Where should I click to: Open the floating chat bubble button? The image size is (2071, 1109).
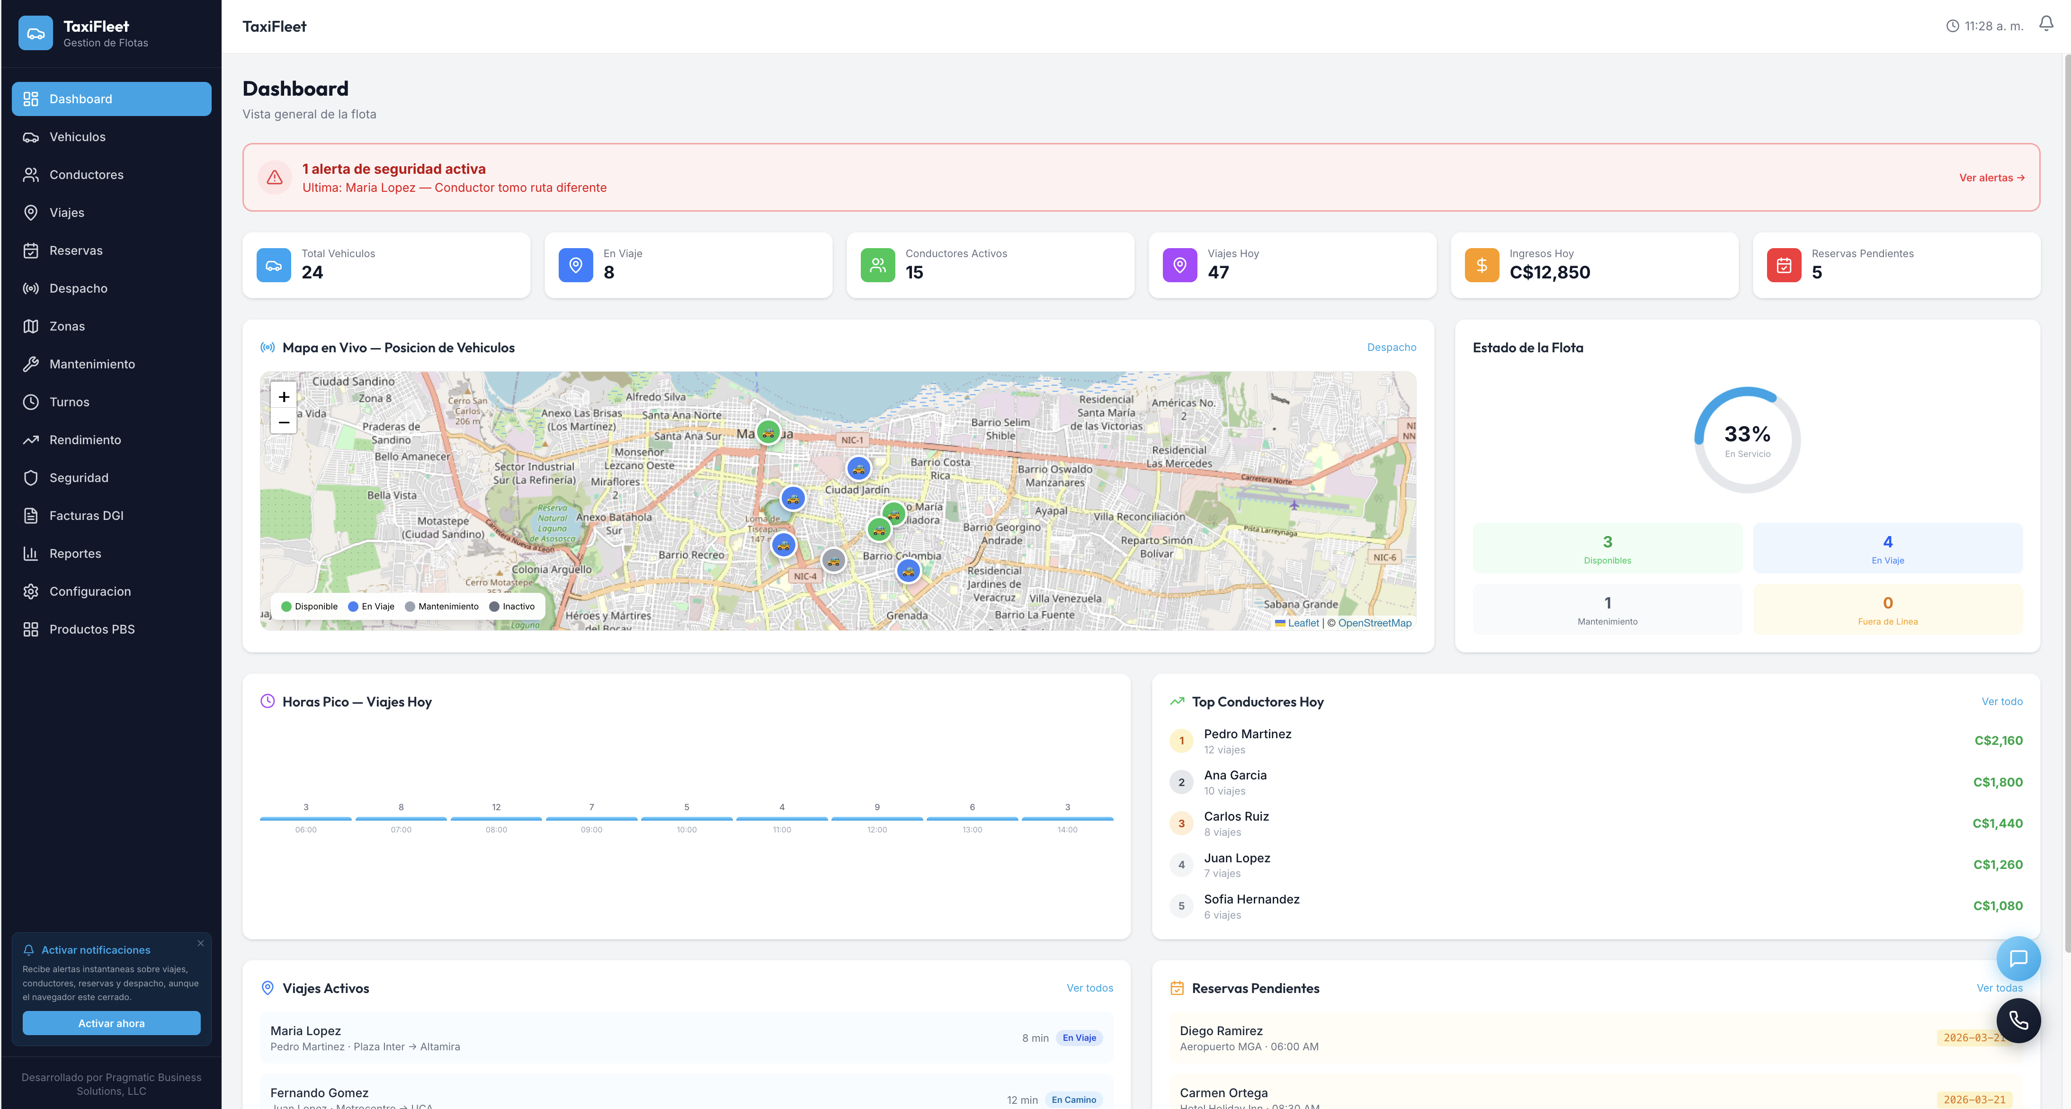(2018, 958)
